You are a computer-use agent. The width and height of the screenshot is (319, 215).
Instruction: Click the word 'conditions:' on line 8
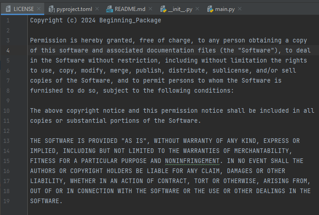(214, 90)
